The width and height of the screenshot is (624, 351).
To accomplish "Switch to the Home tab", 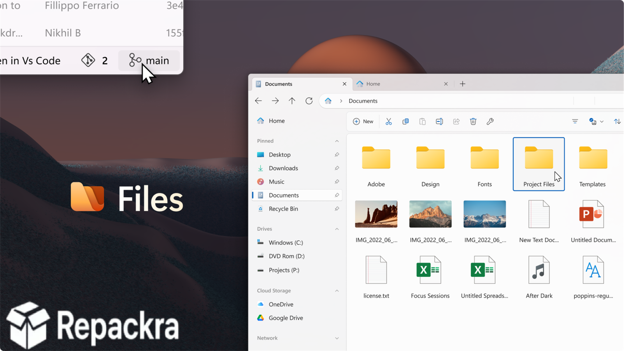I will coord(402,84).
